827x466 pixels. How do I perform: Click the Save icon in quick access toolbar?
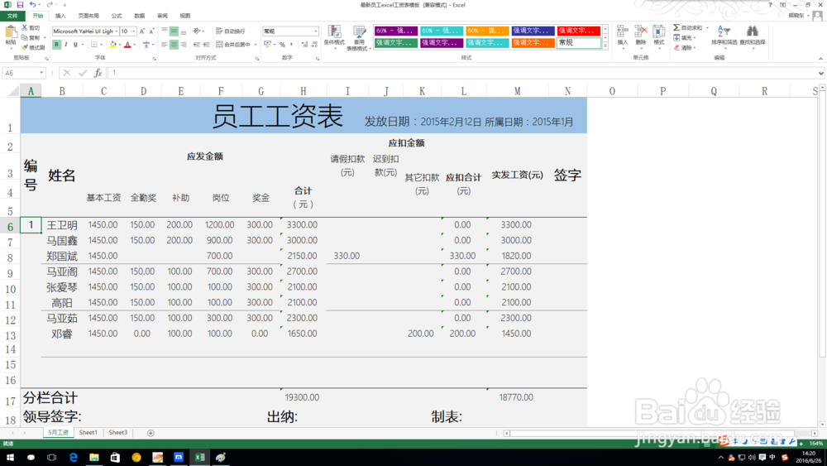point(20,5)
